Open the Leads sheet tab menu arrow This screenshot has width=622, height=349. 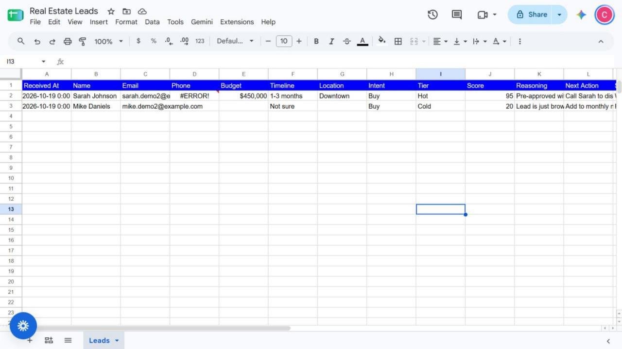tap(117, 340)
